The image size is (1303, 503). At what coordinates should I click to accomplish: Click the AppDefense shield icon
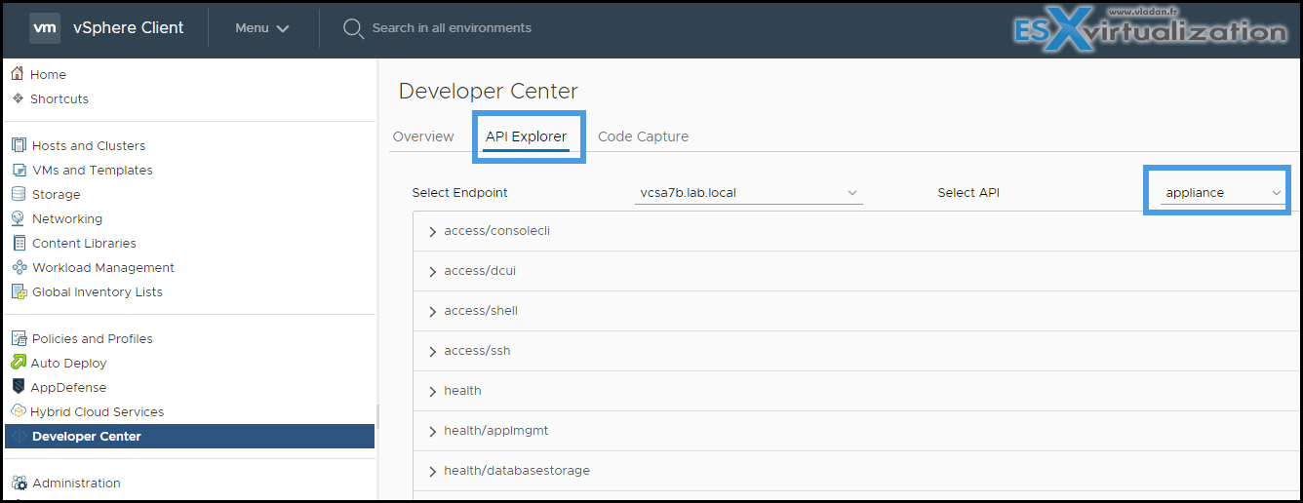pos(19,387)
